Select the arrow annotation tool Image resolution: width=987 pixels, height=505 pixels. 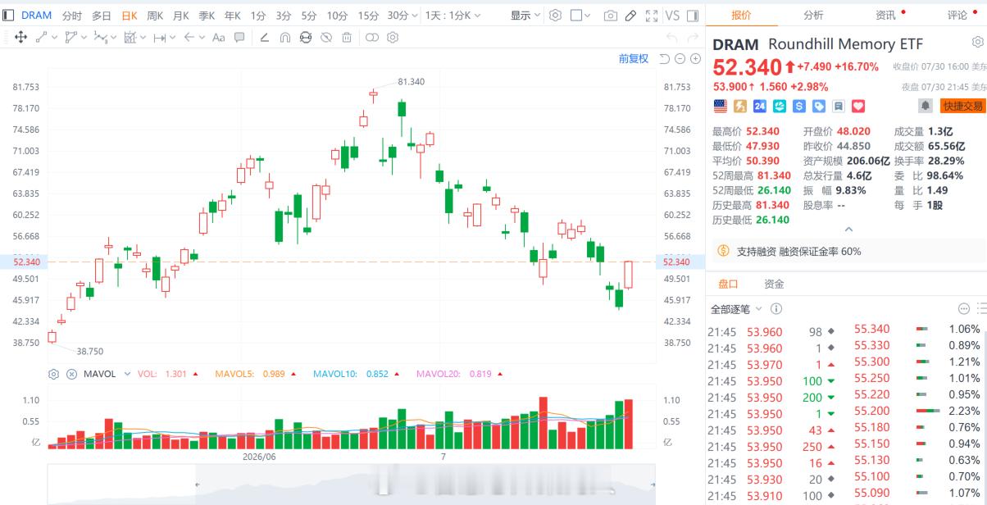(189, 37)
